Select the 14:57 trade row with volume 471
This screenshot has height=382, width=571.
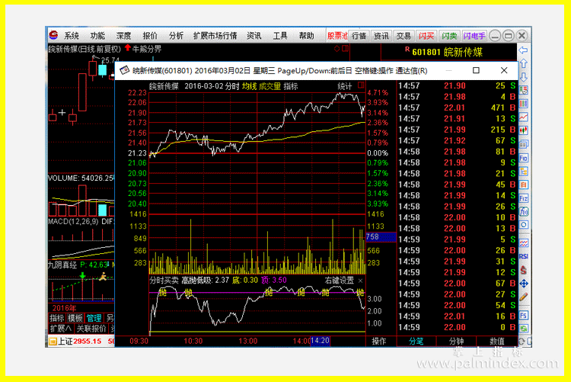pyautogui.click(x=457, y=108)
